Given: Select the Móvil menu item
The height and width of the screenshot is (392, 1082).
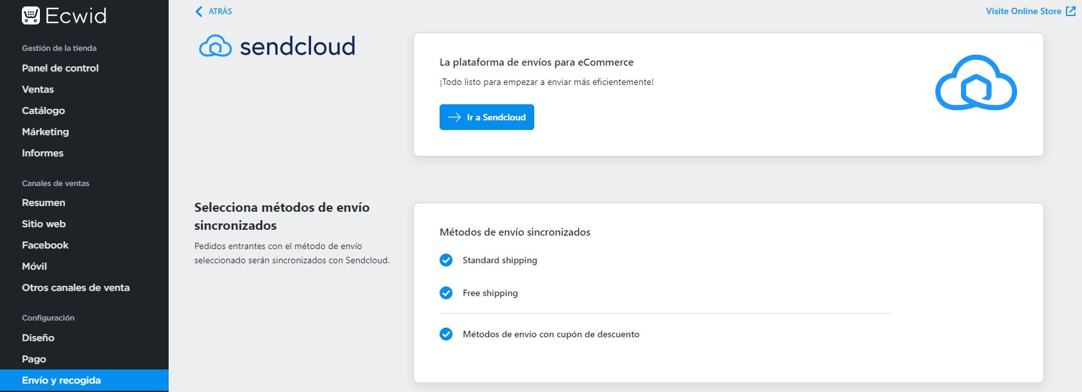Looking at the screenshot, I should pyautogui.click(x=34, y=266).
